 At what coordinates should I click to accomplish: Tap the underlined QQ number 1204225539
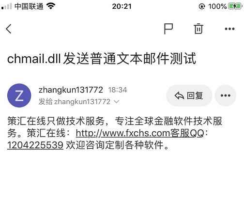pos(35,145)
